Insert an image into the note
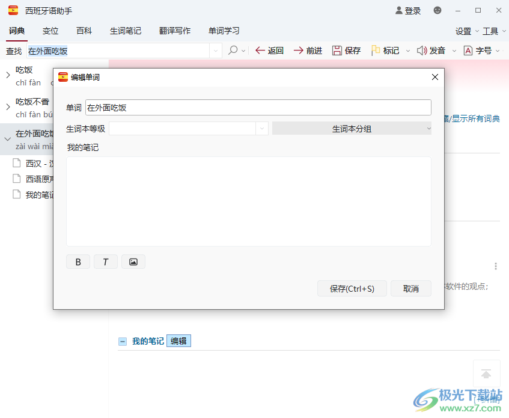 click(133, 262)
